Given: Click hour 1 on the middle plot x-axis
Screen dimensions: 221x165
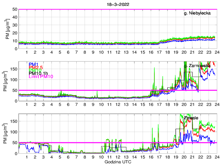Looking at the screenshot, I should point(27,104).
